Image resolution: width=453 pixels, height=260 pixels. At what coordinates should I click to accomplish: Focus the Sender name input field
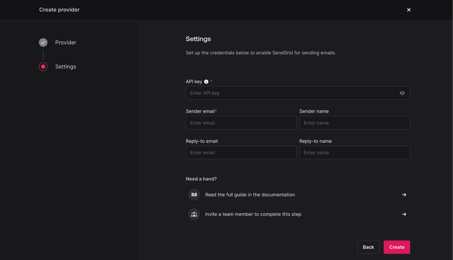point(355,123)
